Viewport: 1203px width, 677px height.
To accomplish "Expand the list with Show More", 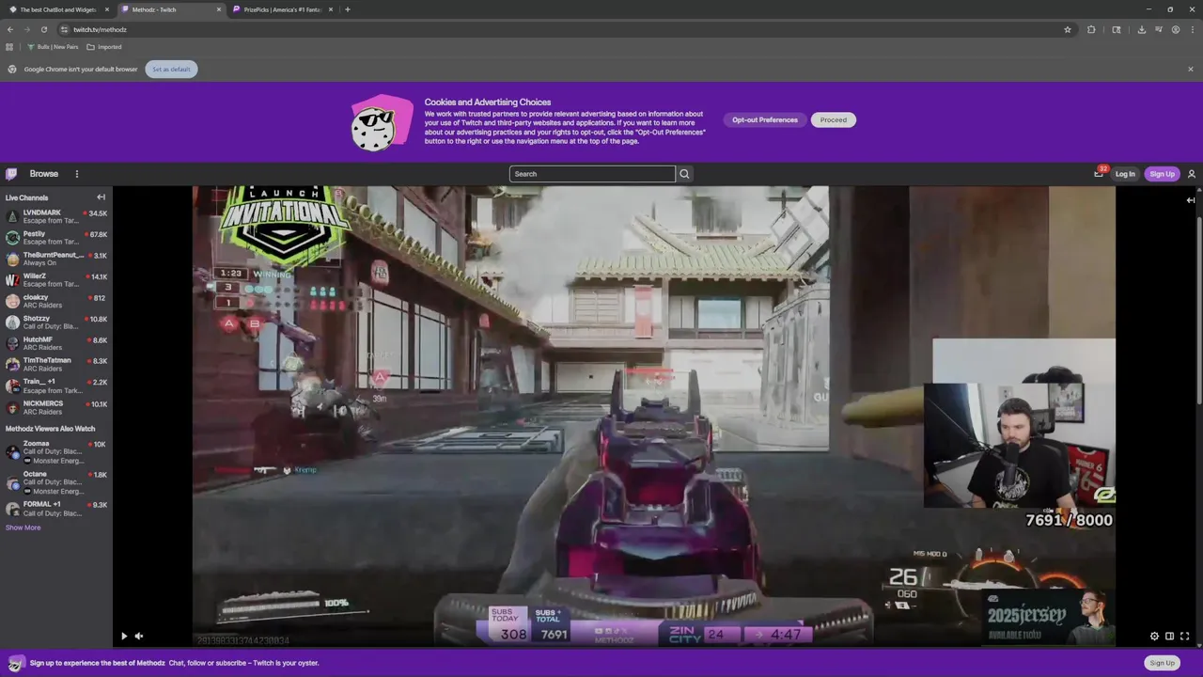I will pos(23,527).
